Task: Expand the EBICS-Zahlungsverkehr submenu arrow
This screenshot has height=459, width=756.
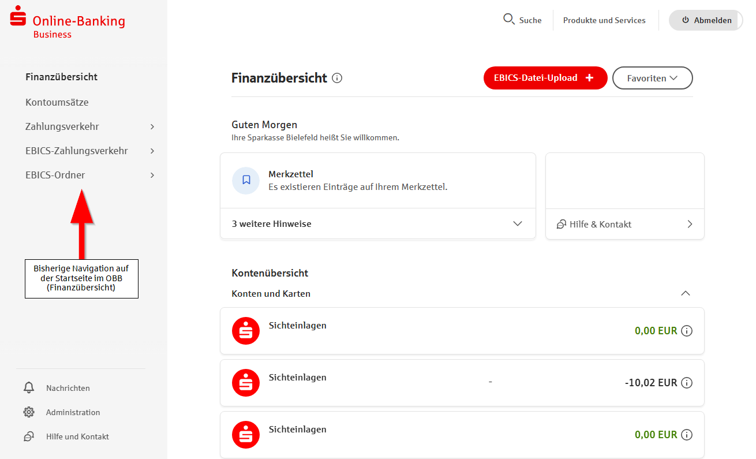Action: 152,151
